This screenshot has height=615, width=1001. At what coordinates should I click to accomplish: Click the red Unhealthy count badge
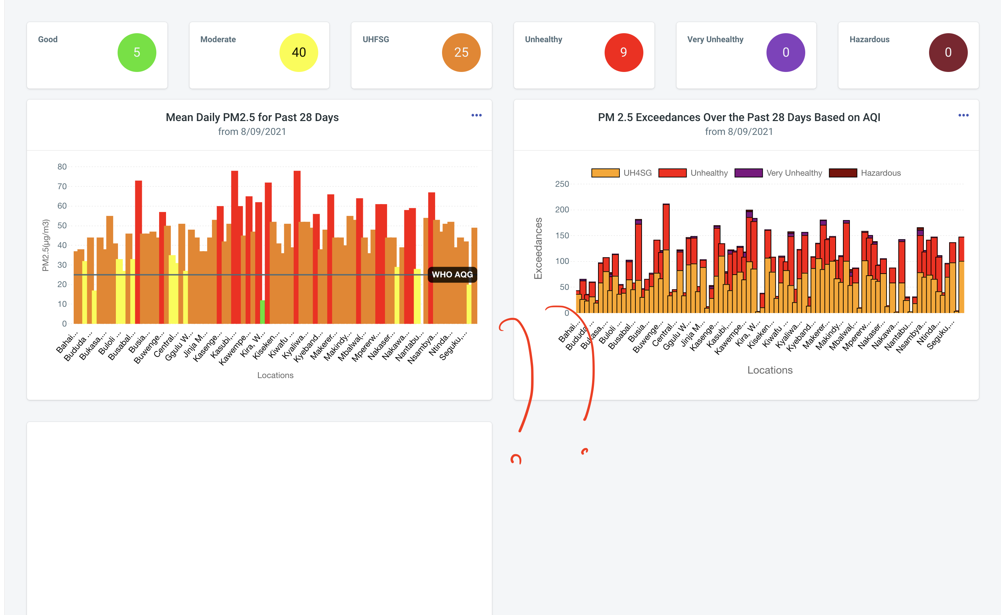(x=623, y=52)
